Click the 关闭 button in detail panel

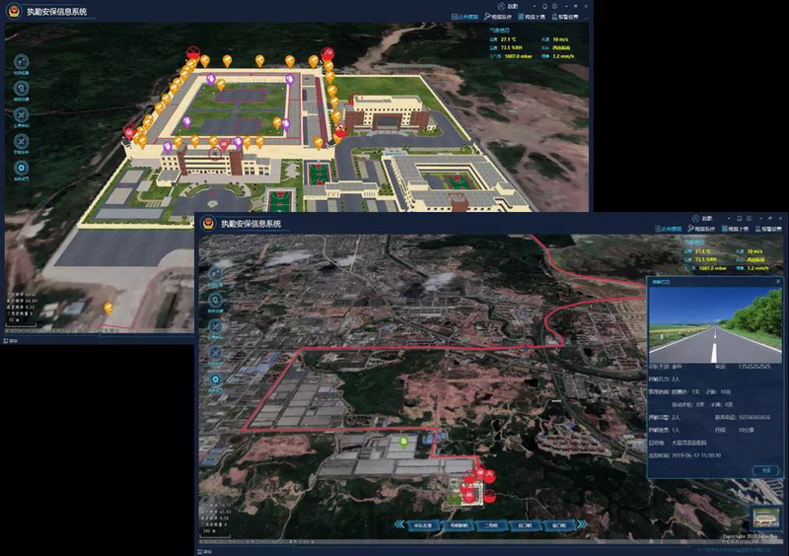point(766,470)
